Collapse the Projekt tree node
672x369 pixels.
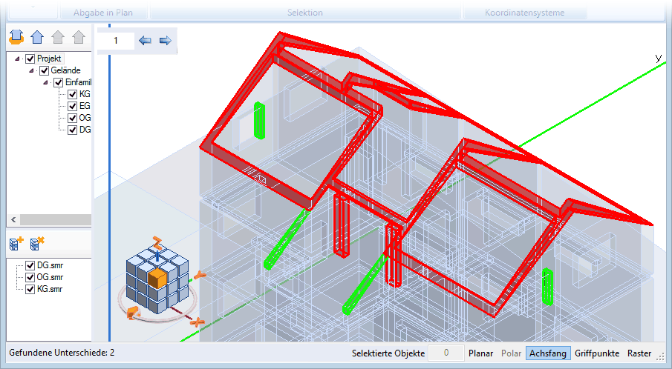tap(17, 59)
